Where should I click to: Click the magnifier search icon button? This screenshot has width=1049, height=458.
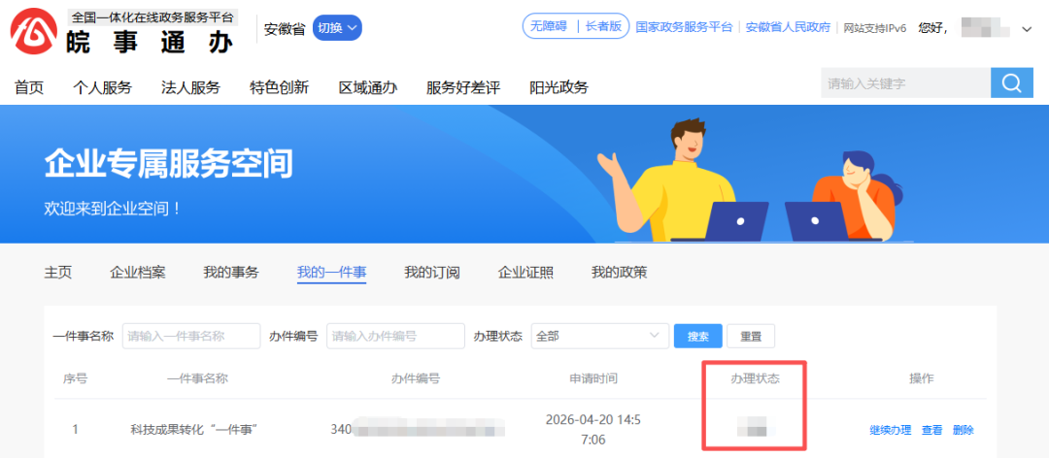pos(1011,83)
